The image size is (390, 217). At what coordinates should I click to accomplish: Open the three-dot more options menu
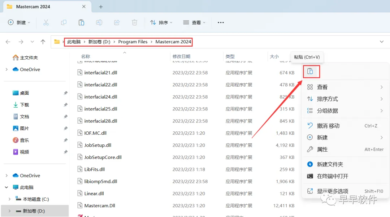coord(221,22)
